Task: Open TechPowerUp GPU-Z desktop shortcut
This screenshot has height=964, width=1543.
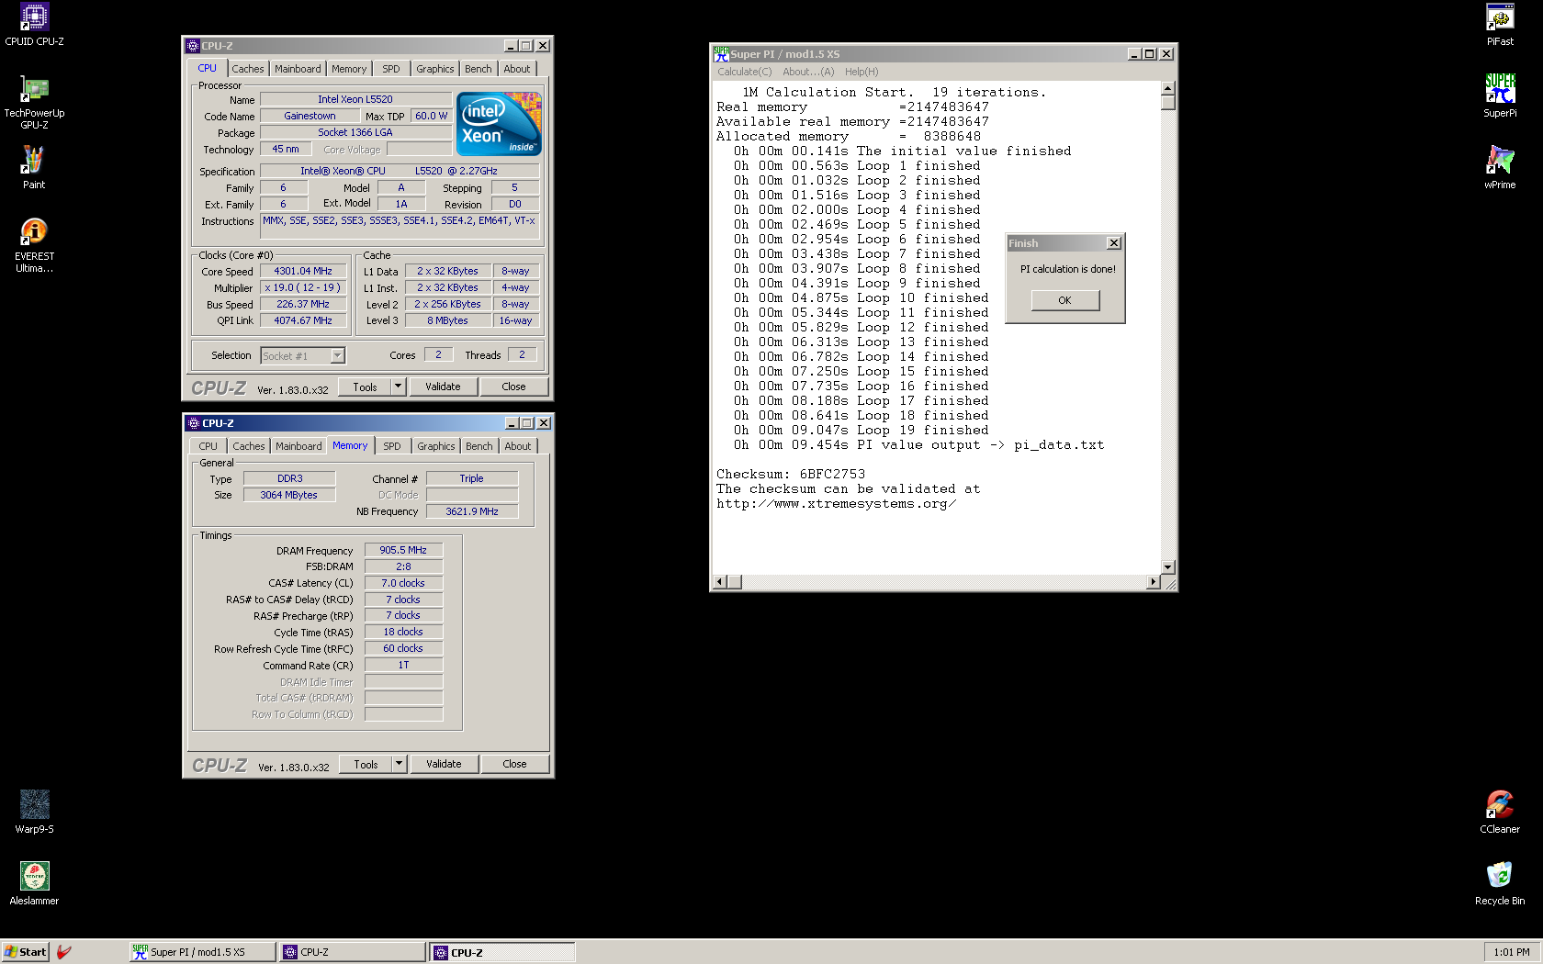Action: [34, 102]
